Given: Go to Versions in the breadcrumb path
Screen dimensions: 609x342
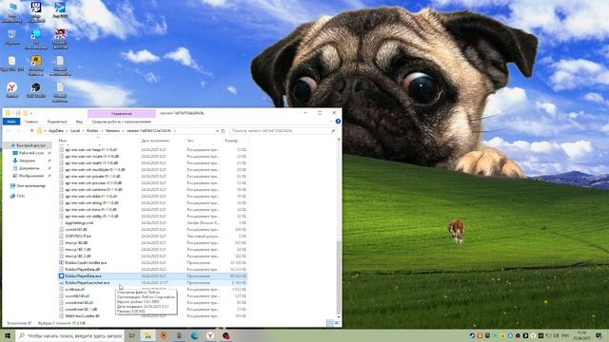Looking at the screenshot, I should 113,131.
